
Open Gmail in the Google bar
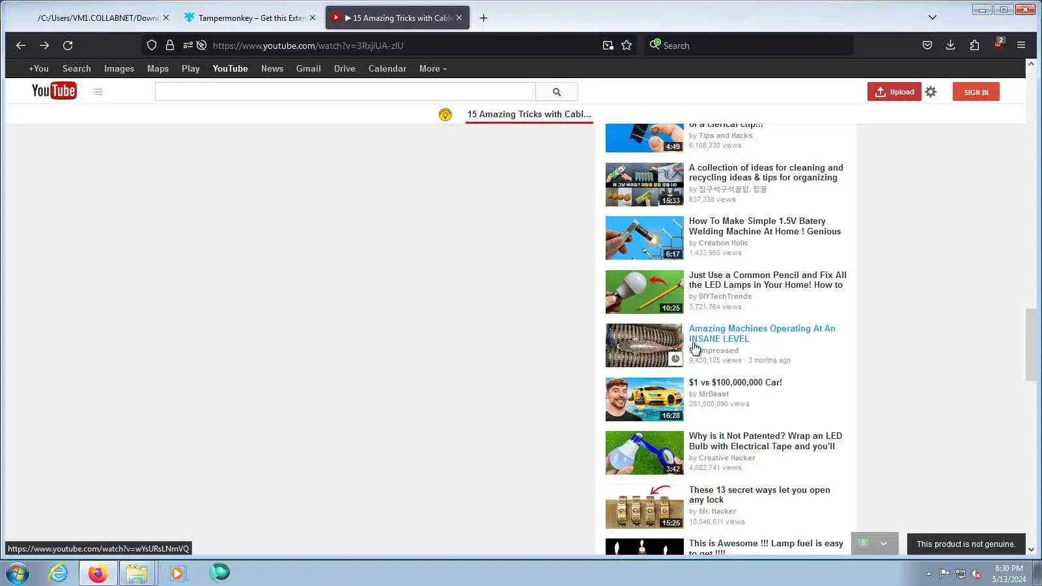point(309,68)
